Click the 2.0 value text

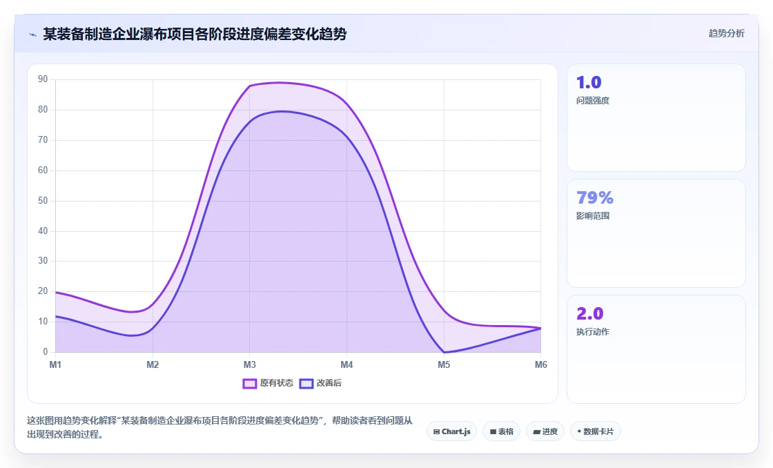(589, 313)
